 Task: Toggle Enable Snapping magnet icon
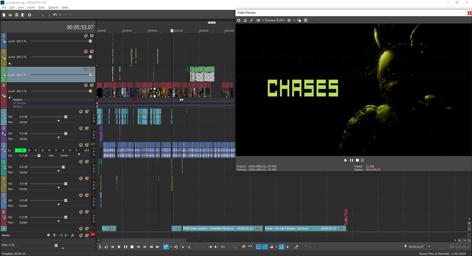258,247
